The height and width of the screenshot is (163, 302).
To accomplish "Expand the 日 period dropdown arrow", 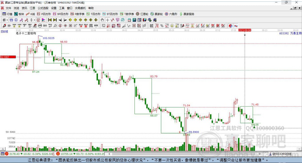I will tap(7, 20).
